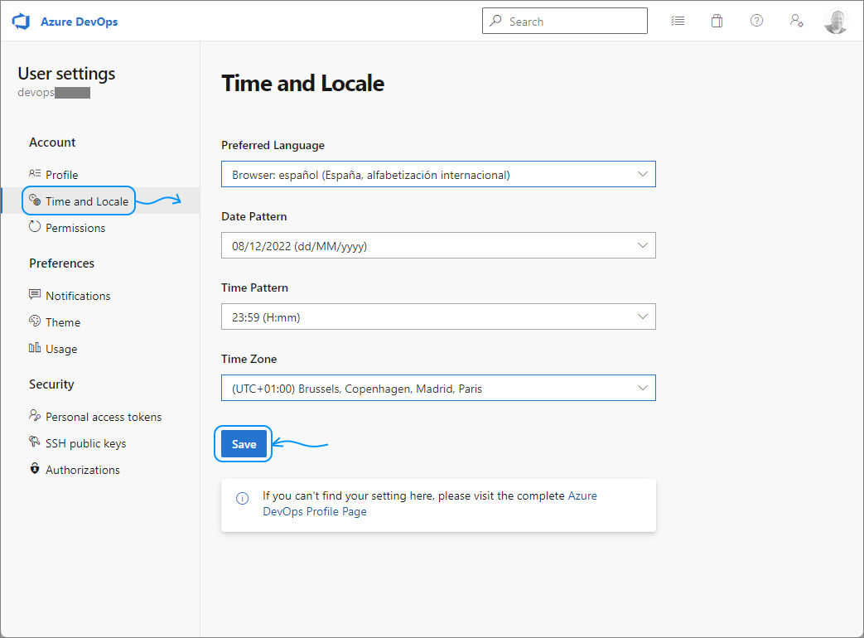The image size is (864, 638).
Task: Click the Time and Locale page heading
Action: pyautogui.click(x=302, y=83)
